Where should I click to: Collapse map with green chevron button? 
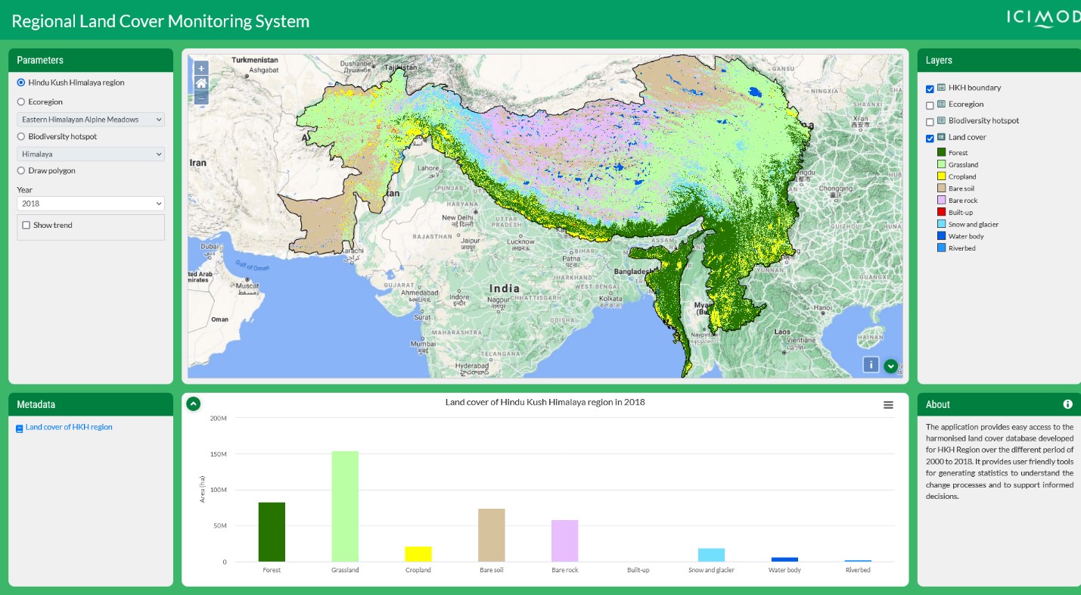(x=890, y=366)
